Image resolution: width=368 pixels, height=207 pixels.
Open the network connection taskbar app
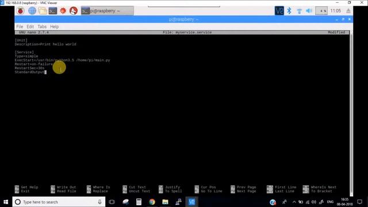pos(178,202)
